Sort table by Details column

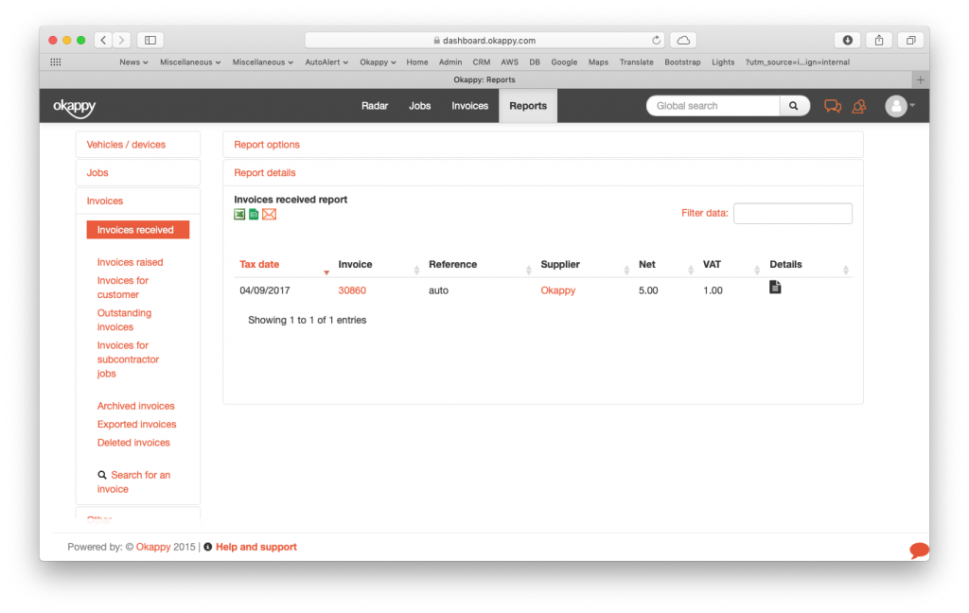(808, 265)
